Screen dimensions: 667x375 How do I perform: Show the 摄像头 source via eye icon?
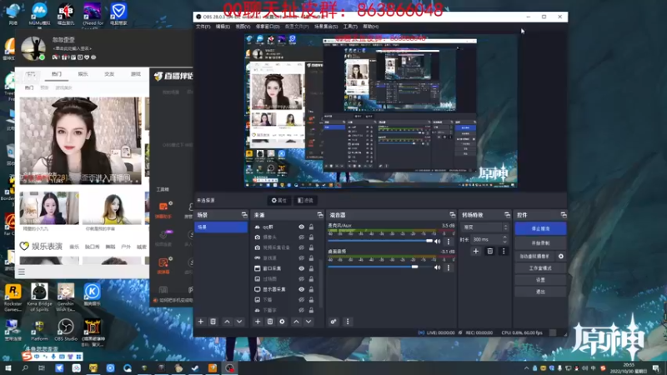pyautogui.click(x=301, y=237)
